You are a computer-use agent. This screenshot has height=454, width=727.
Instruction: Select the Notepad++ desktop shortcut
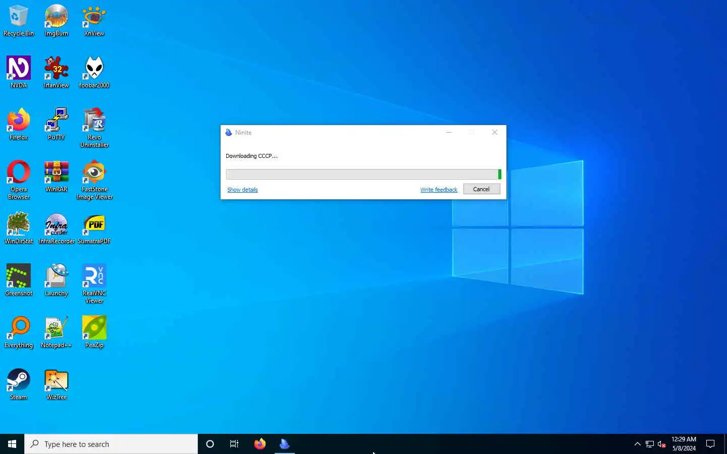pos(56,332)
